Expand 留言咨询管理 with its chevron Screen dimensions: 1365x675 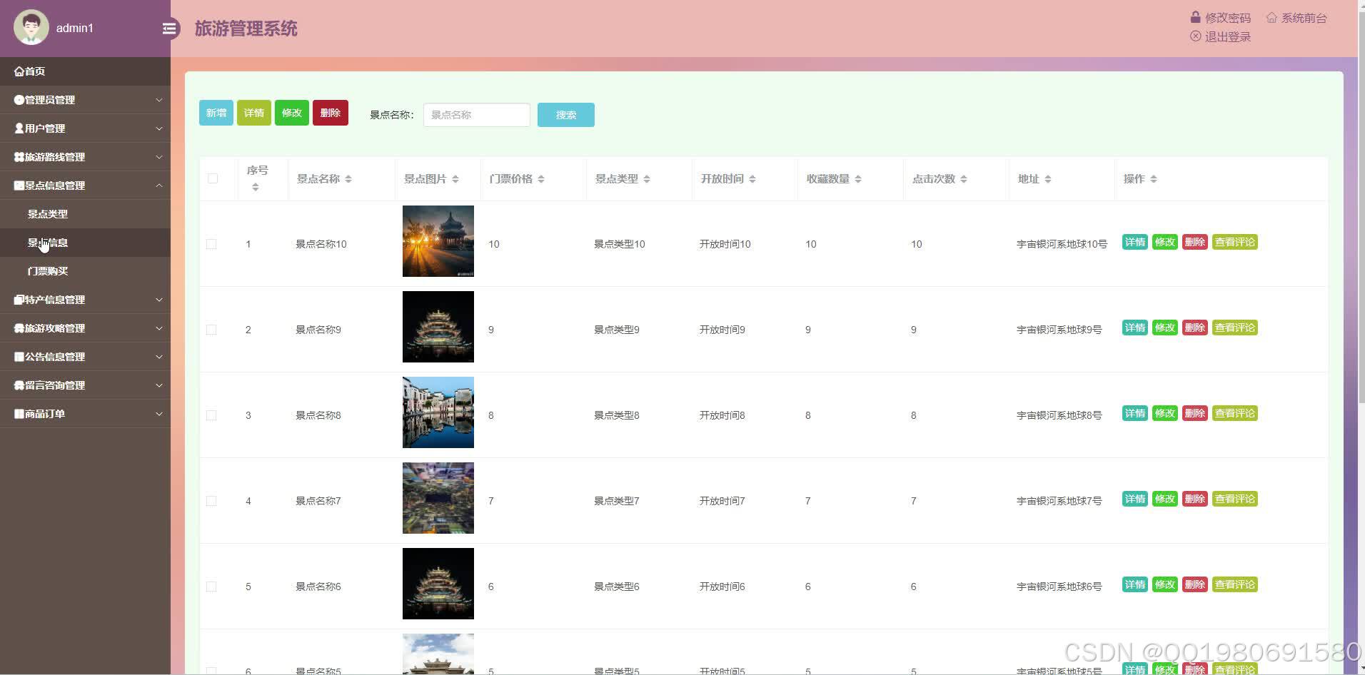point(159,385)
